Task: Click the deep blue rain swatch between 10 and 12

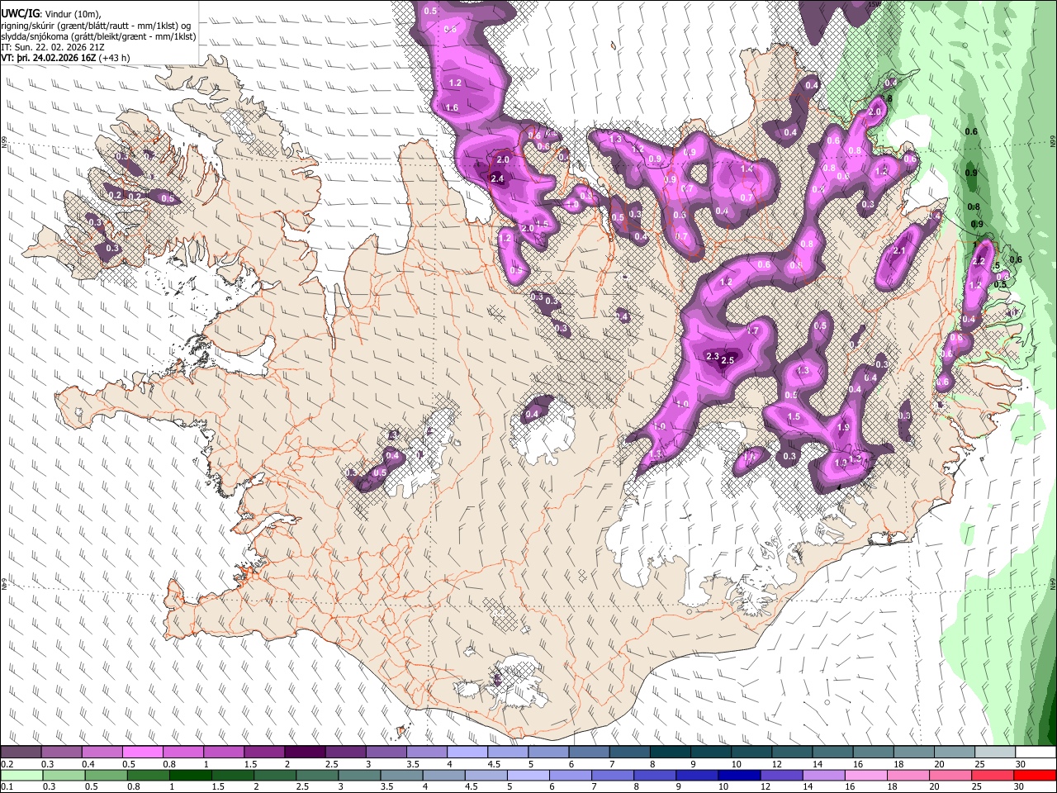Action: coord(739,775)
